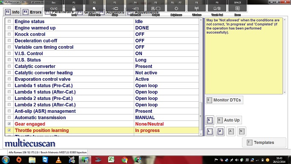Click the Touch Pad icon in overlay
Viewport: 291px width, 164px height.
pyautogui.click(x=217, y=9)
